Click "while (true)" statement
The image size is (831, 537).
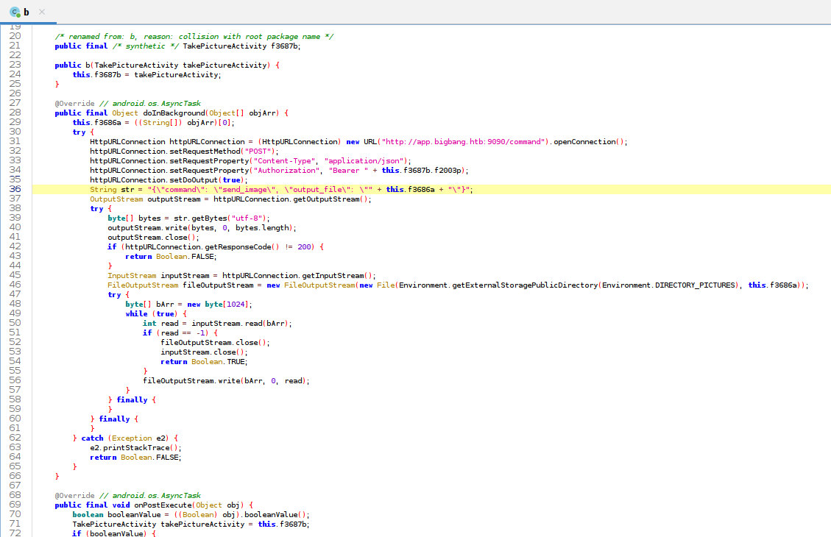pyautogui.click(x=152, y=314)
